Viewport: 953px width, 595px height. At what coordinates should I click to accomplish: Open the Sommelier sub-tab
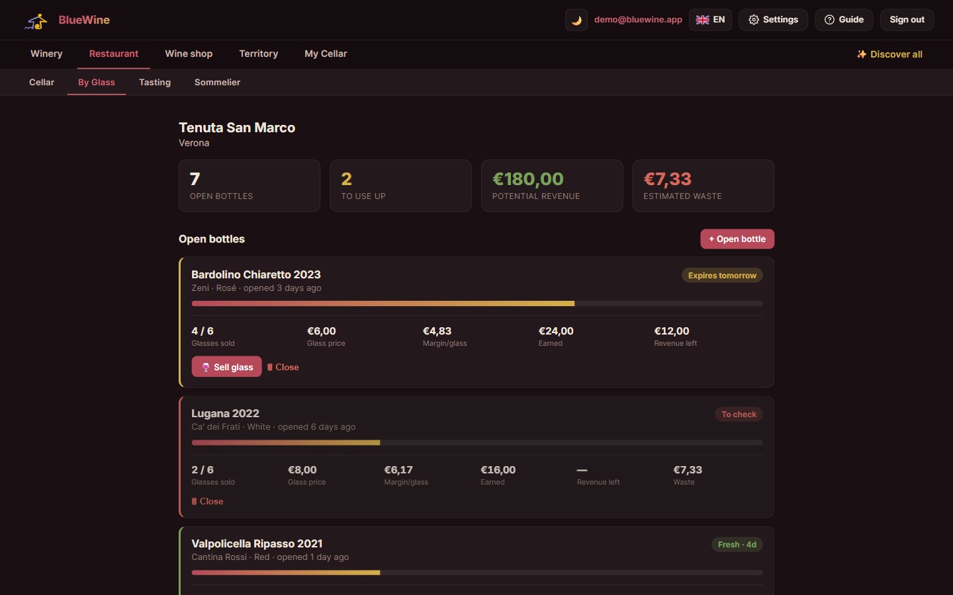[217, 82]
